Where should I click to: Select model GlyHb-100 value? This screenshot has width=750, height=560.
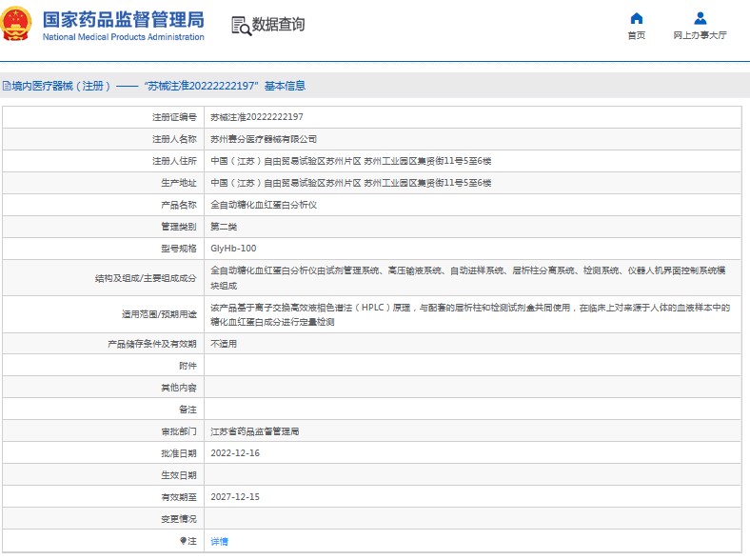[x=233, y=249]
